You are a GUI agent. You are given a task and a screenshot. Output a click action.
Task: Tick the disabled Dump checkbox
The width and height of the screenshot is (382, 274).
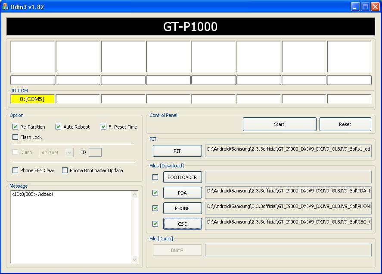point(15,152)
